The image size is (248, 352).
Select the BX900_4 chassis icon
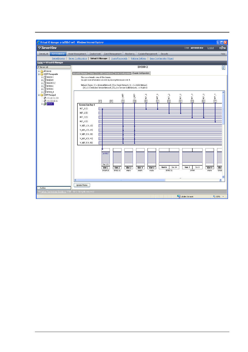45,92
